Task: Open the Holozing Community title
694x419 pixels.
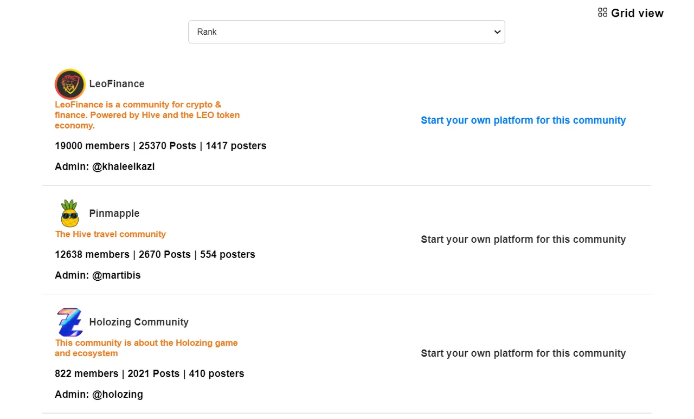Action: pos(139,322)
